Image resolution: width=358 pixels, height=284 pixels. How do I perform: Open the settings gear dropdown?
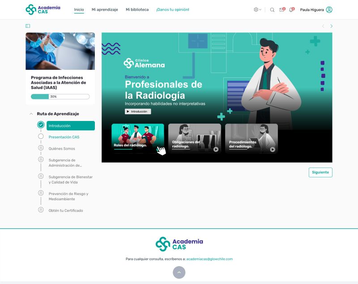[x=257, y=10]
